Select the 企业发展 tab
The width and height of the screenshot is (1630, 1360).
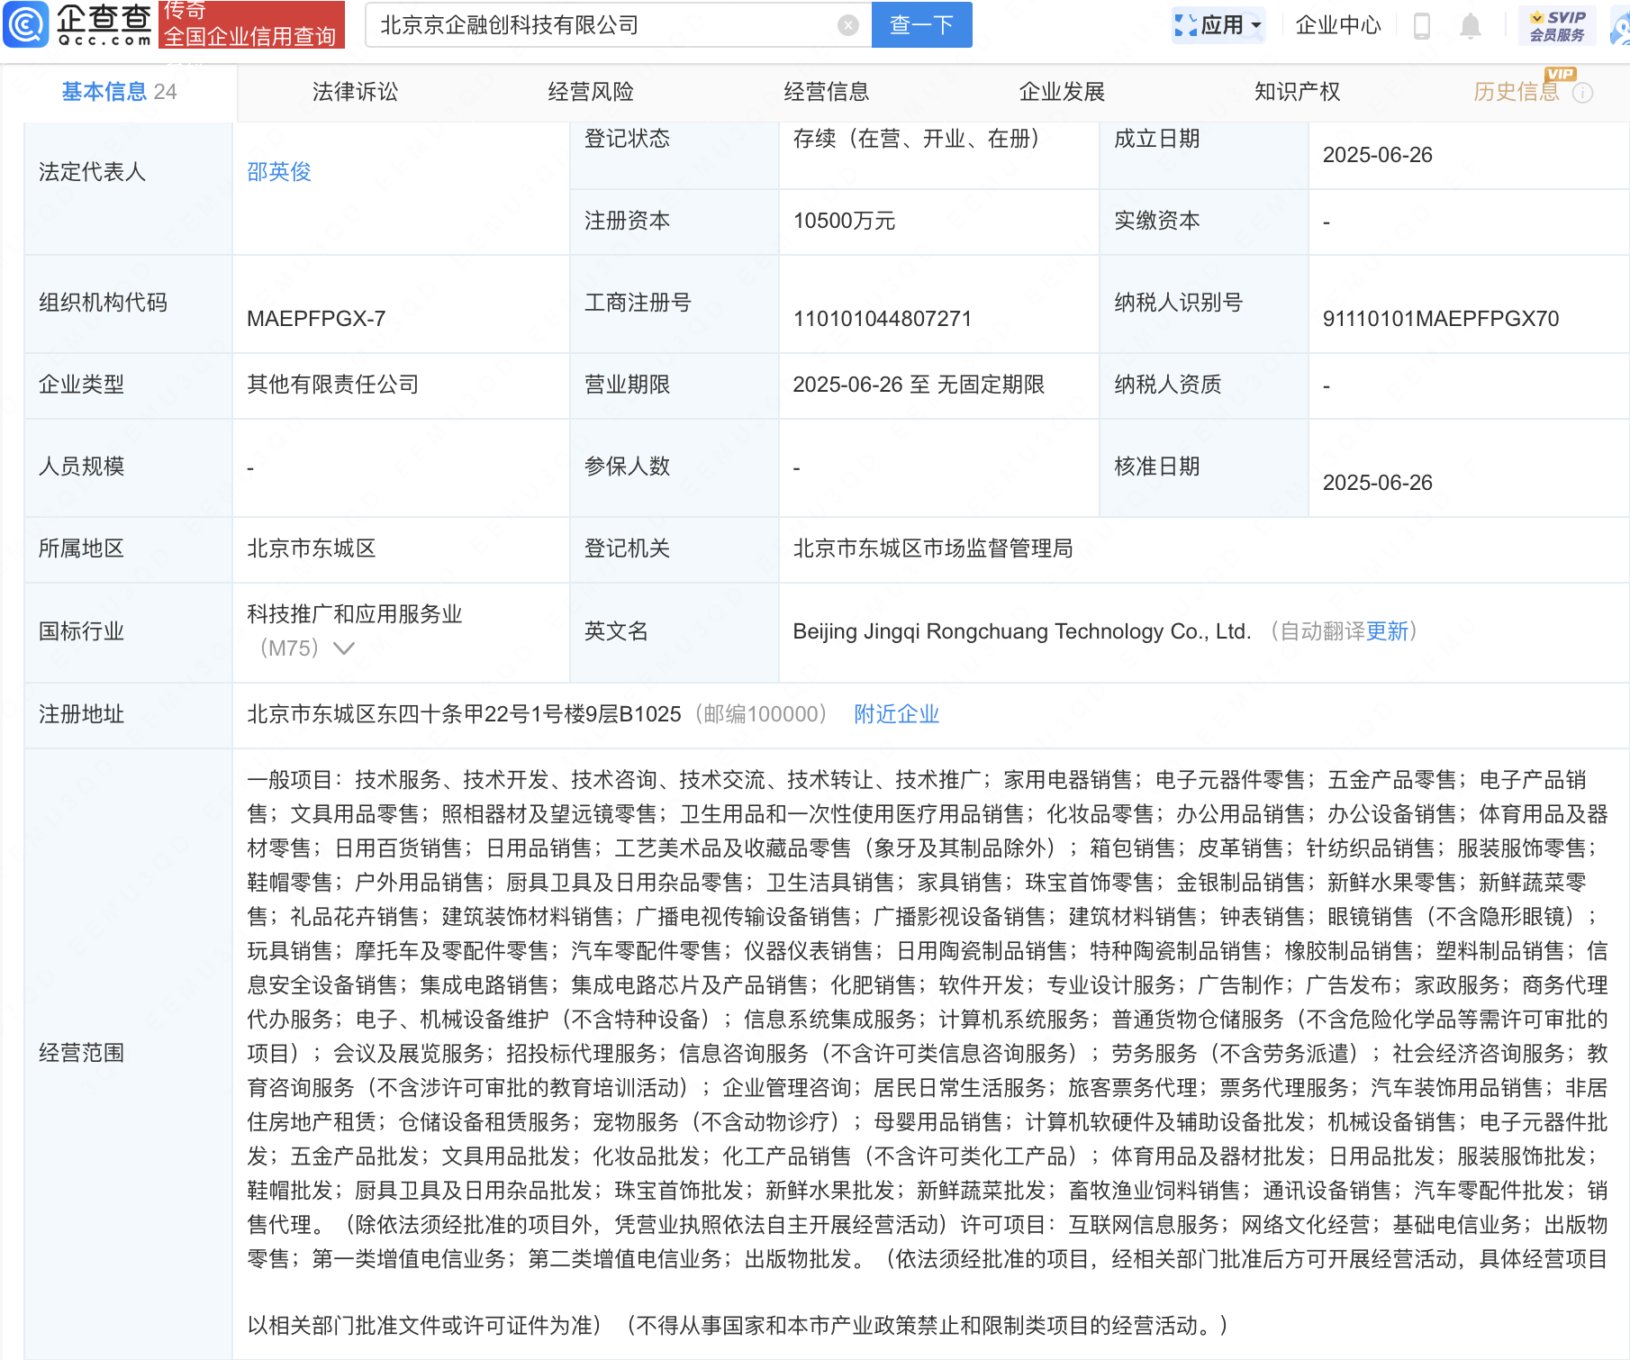[1061, 92]
